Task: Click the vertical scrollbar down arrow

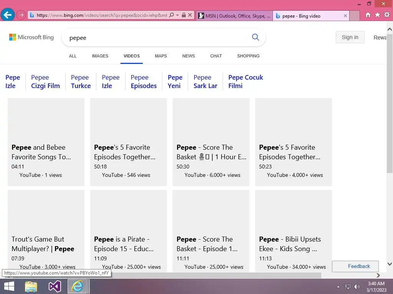Action: [x=390, y=264]
